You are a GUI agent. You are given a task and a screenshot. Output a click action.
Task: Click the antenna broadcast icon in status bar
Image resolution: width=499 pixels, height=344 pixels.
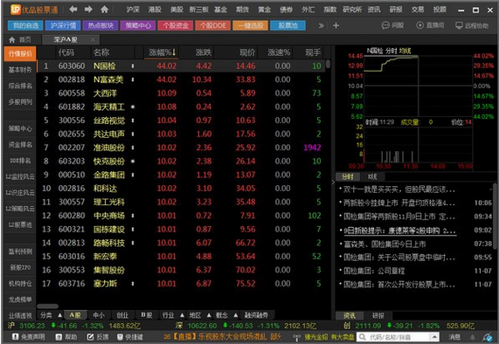pos(296,337)
